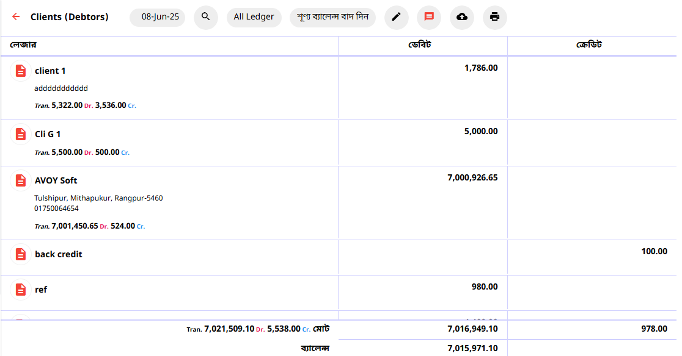Click the phone number 01750064654
682x356 pixels.
(57, 208)
